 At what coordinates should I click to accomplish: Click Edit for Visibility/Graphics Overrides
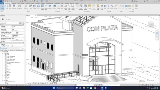(17, 32)
